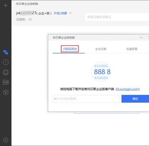This screenshot has width=149, height=146.
Task: Expand the account dropdown chevron
Action: [70, 13]
